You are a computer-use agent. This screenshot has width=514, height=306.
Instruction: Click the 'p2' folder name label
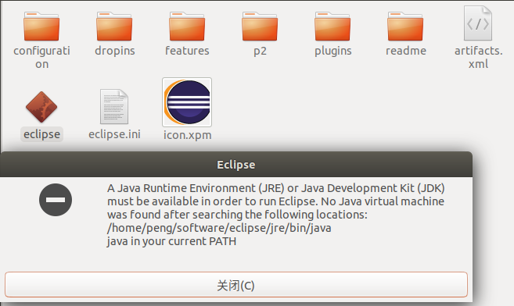click(x=260, y=52)
